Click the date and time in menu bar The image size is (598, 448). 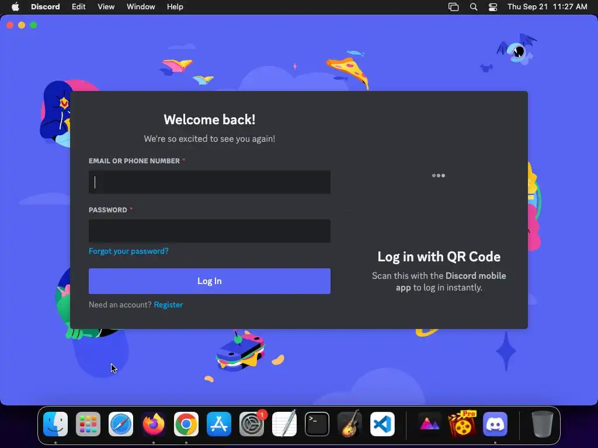click(x=547, y=7)
